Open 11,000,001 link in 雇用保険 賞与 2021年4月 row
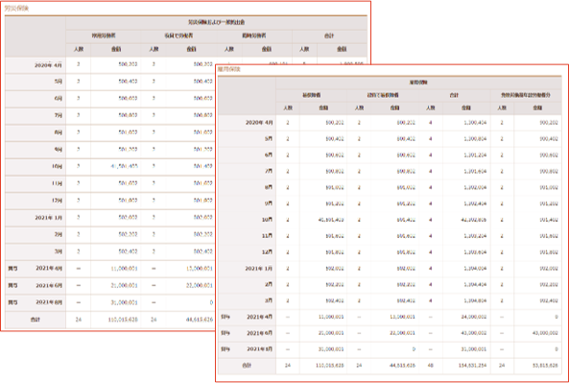 331,317
